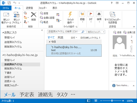Screen dimensions: 137x103
Task: Open the 現在のフォルダー scope dropdown
Action: pos(96,32)
